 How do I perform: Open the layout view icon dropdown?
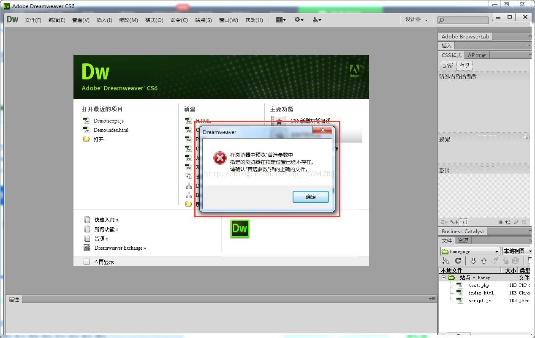point(281,20)
